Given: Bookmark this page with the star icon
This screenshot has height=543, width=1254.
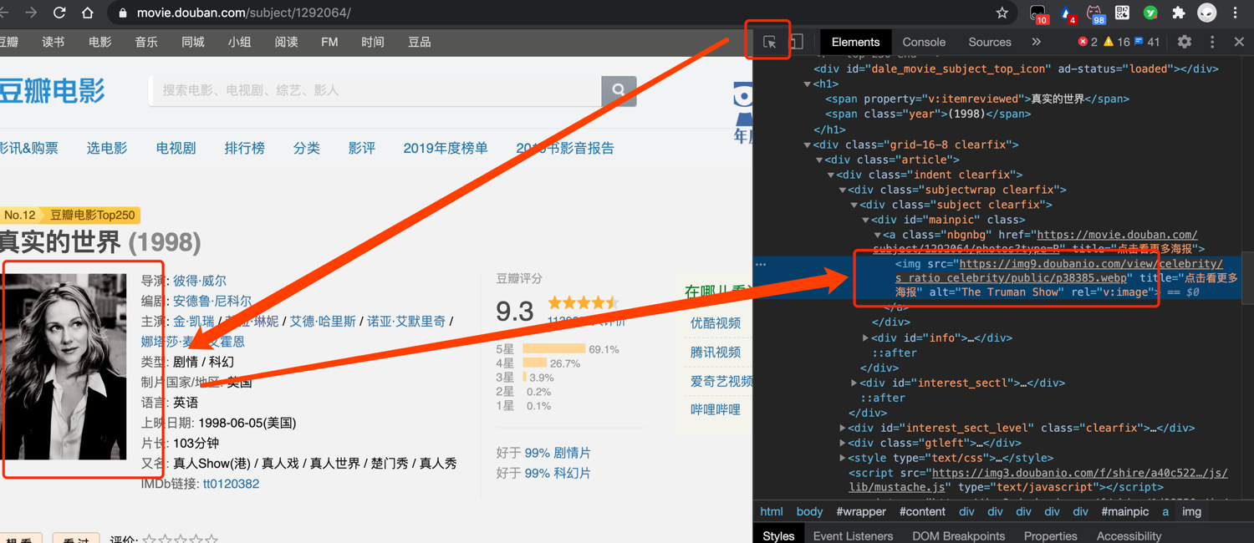Looking at the screenshot, I should pyautogui.click(x=1002, y=13).
